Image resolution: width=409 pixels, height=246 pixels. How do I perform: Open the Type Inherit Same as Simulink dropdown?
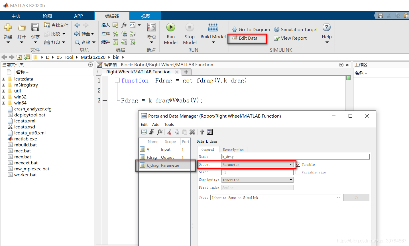pyautogui.click(x=276, y=197)
